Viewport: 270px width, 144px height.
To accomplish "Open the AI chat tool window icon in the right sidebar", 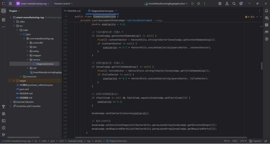I will point(266,18).
